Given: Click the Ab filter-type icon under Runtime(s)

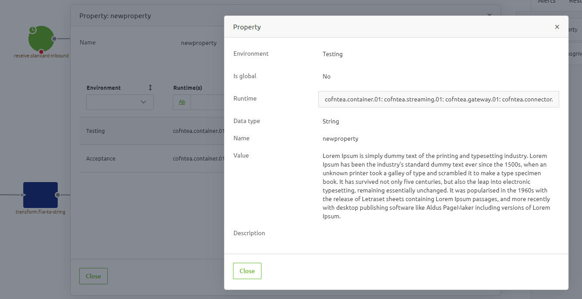Looking at the screenshot, I should coord(182,102).
